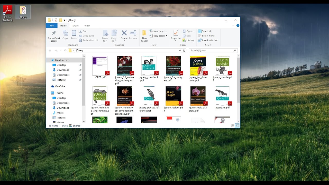Select jquery_tools_ui_library.pdf file

pyautogui.click(x=198, y=99)
